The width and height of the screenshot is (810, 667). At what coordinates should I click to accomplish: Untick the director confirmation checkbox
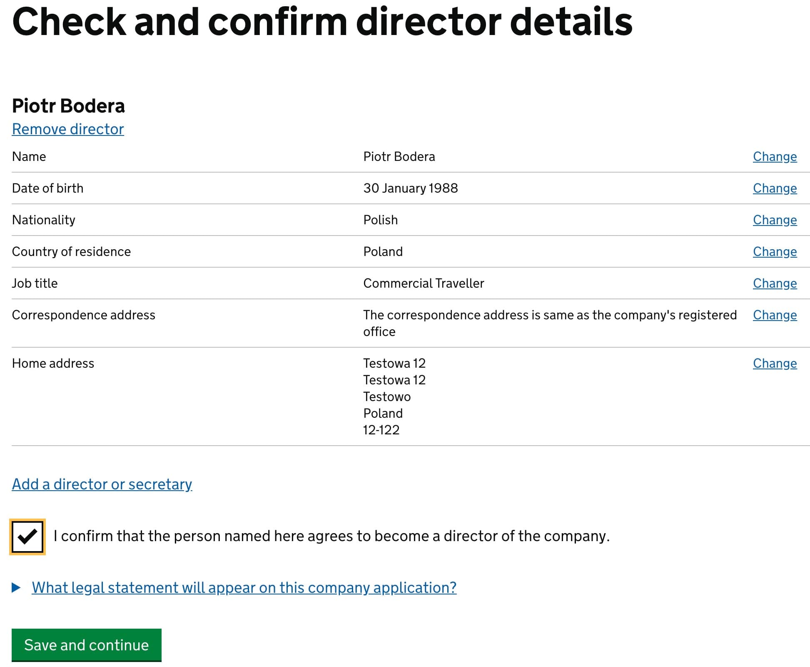click(x=27, y=537)
